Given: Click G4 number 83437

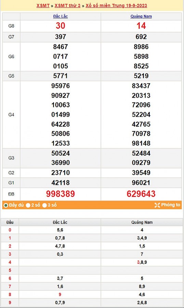Looking at the screenshot, I should coord(141,86).
